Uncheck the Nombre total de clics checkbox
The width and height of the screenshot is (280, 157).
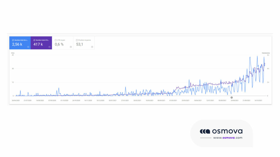pos(13,40)
